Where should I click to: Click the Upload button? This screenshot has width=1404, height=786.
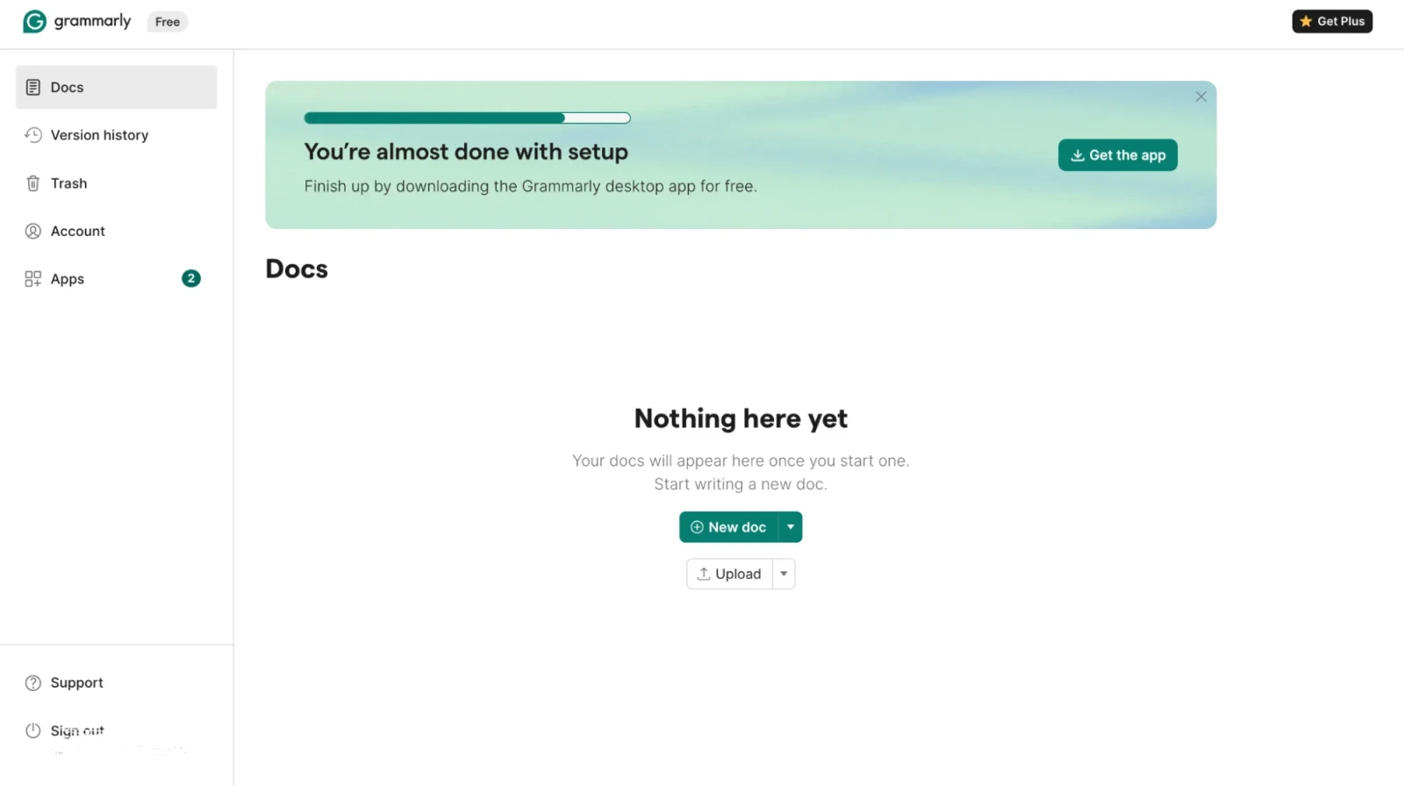tap(729, 574)
